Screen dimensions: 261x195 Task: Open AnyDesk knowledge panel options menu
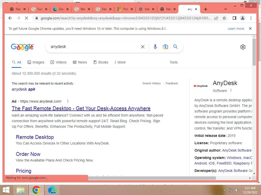point(231,90)
